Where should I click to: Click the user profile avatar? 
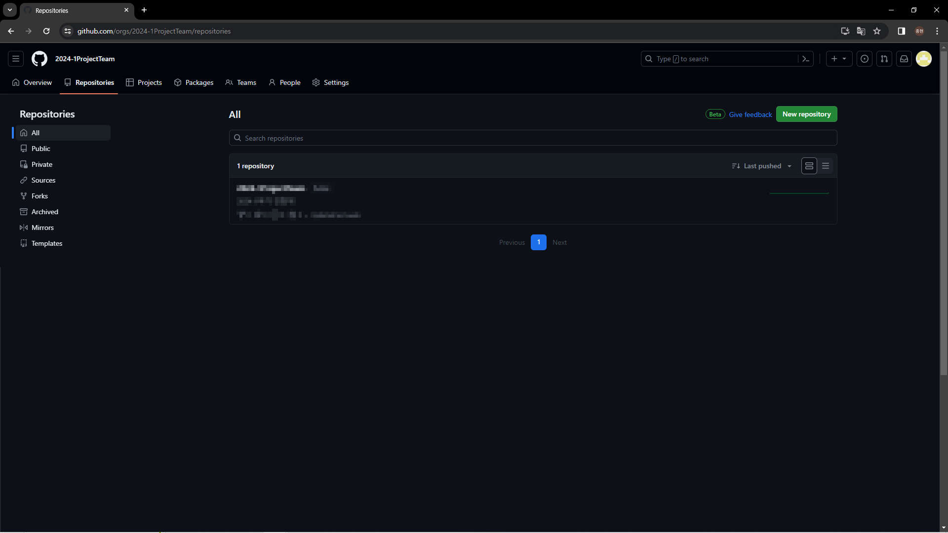[924, 59]
